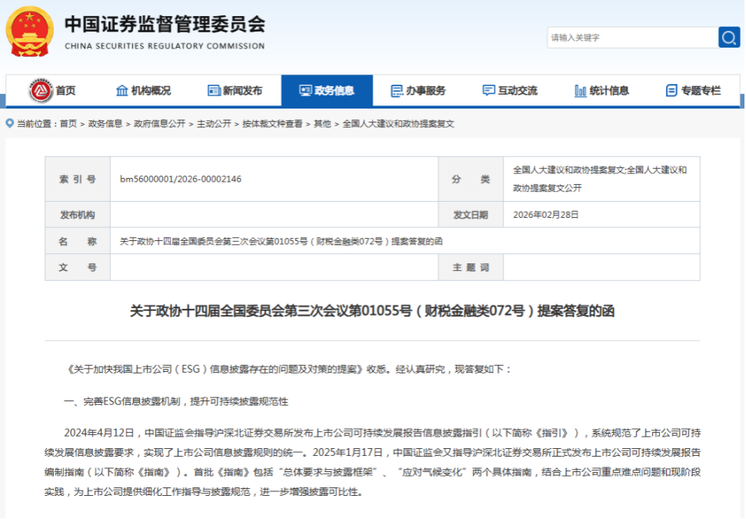Open the 政务信息 navigation tab
The image size is (746, 519).
pyautogui.click(x=327, y=91)
